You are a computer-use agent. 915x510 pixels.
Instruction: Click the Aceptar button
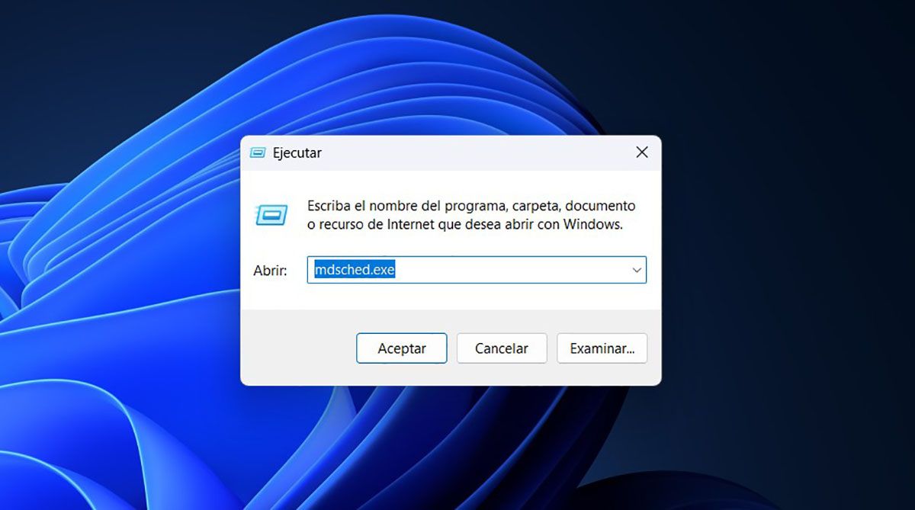coord(402,348)
